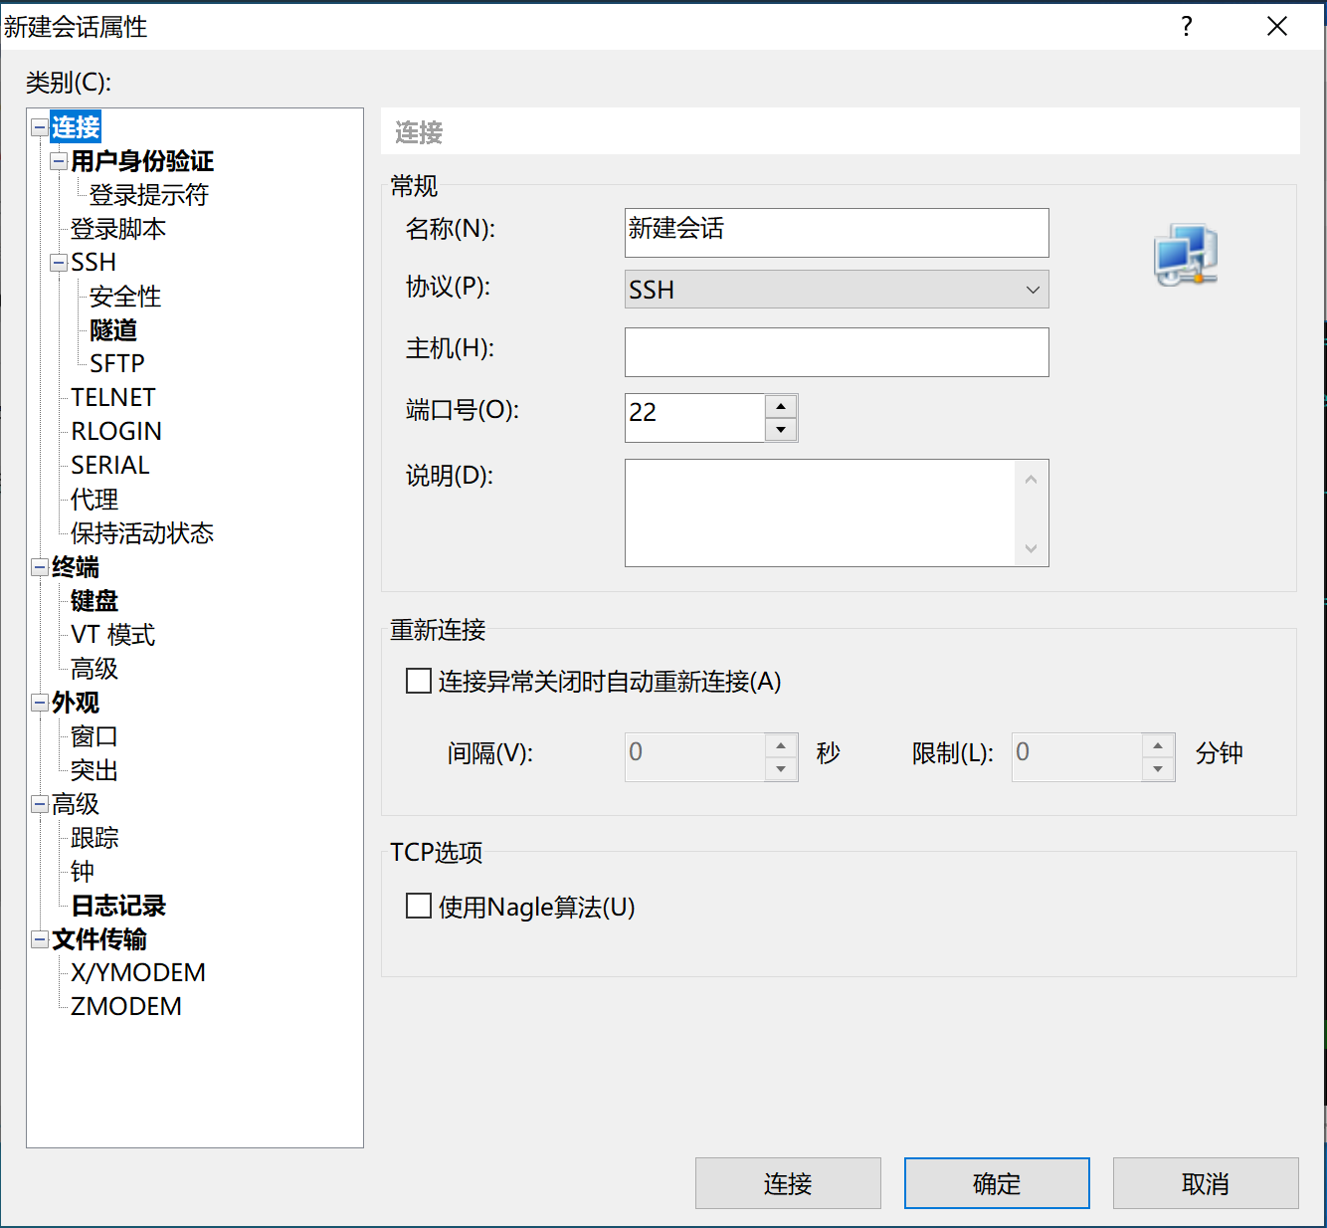Focus the 端口号 port field
The image size is (1327, 1228).
694,418
